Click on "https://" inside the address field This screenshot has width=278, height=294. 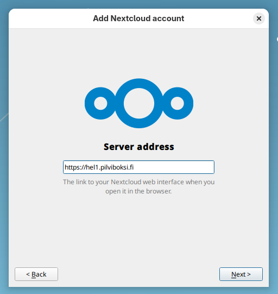pos(75,167)
